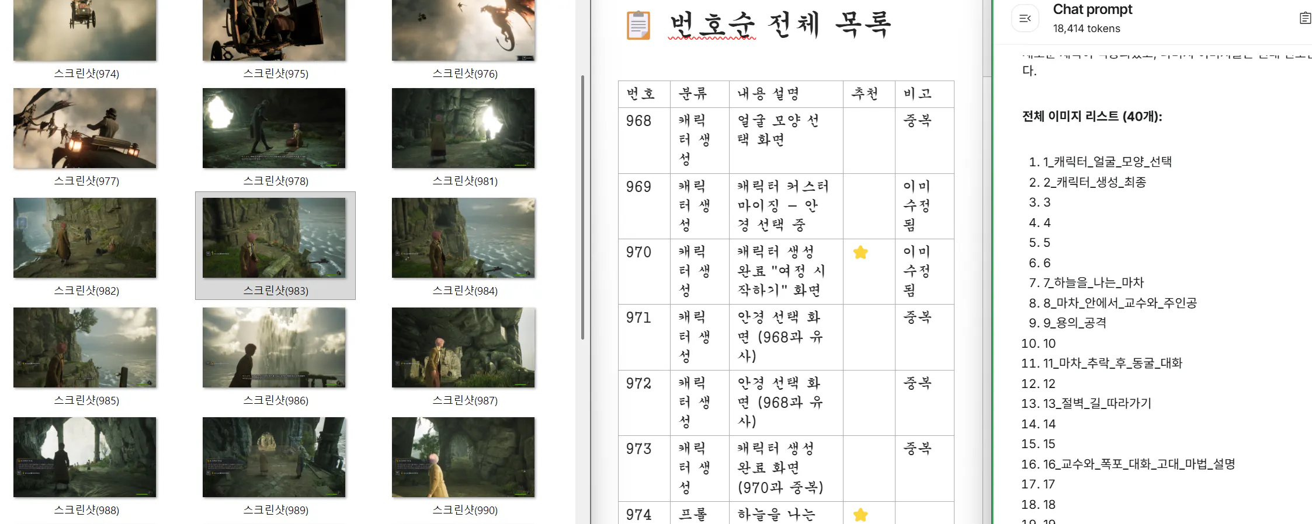Click the text 전체 이미지 리스트 (40개):

coord(1092,116)
